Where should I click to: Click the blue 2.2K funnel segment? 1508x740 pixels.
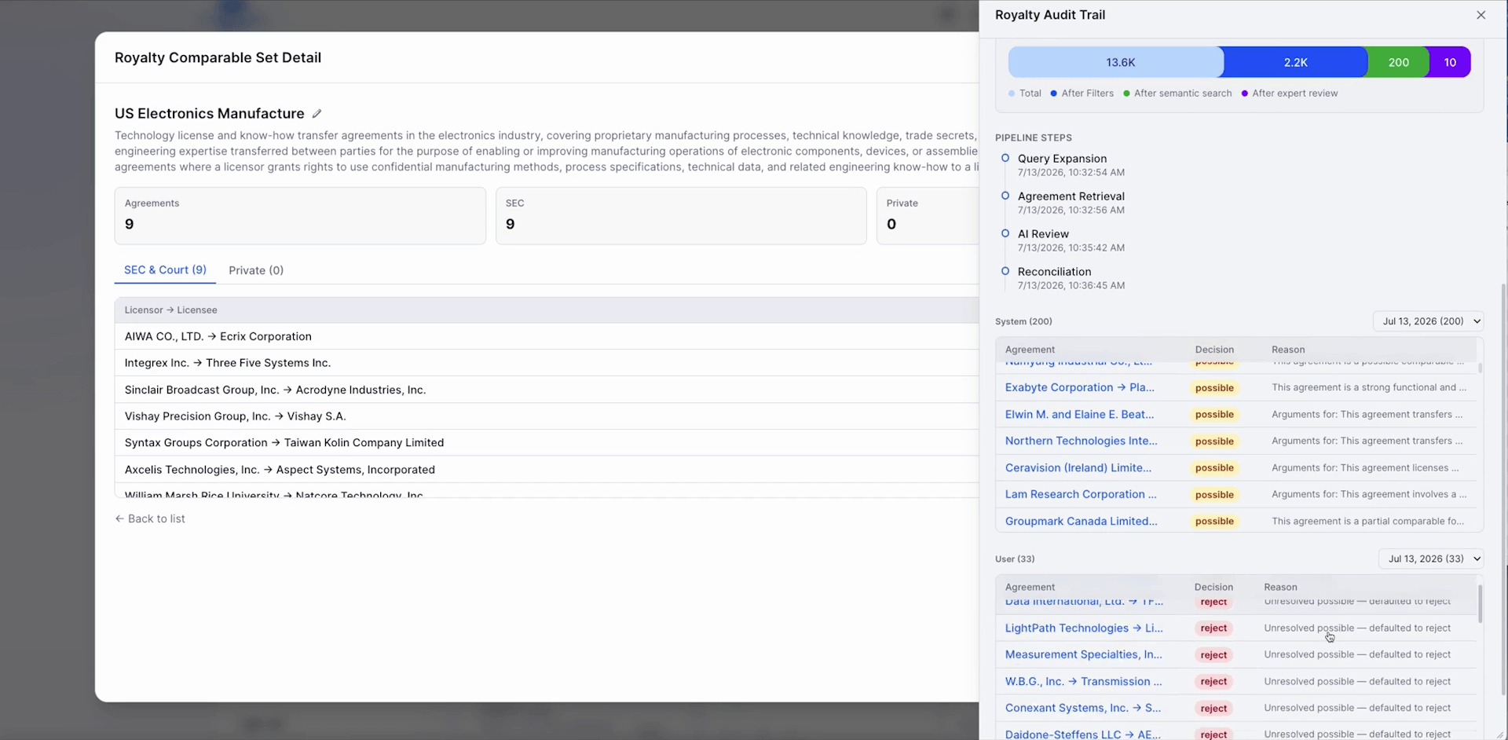point(1295,62)
